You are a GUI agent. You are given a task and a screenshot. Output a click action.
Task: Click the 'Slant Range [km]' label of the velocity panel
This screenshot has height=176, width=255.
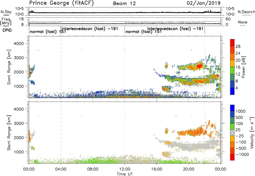pos(9,133)
